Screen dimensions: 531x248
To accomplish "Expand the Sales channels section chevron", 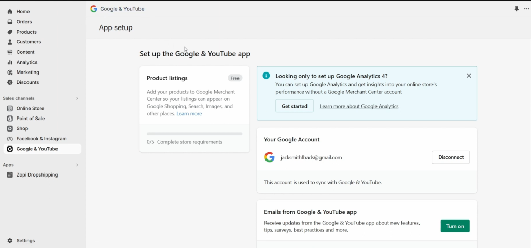I will [x=77, y=98].
